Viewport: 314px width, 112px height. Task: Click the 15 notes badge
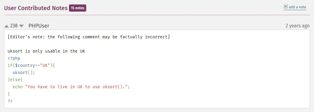pos(78,8)
